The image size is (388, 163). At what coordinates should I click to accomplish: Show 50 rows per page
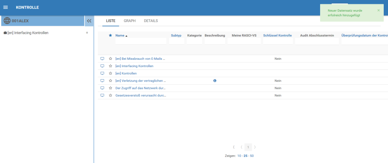(x=252, y=156)
